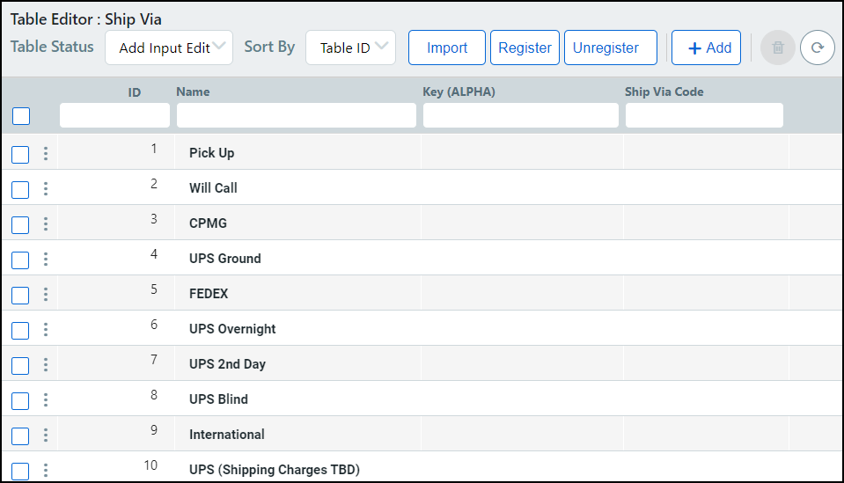Image resolution: width=844 pixels, height=483 pixels.
Task: Select the checkbox for UPS Ground row
Action: [21, 260]
